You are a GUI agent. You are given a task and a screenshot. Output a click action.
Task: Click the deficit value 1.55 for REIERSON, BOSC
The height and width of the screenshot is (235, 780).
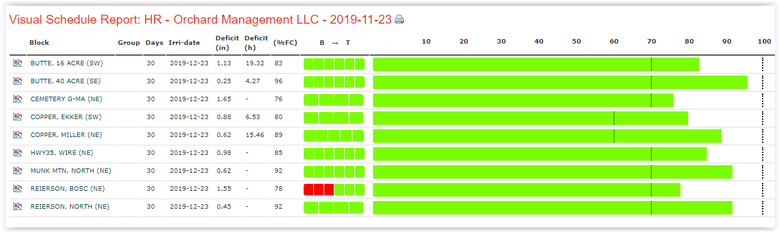click(x=223, y=189)
